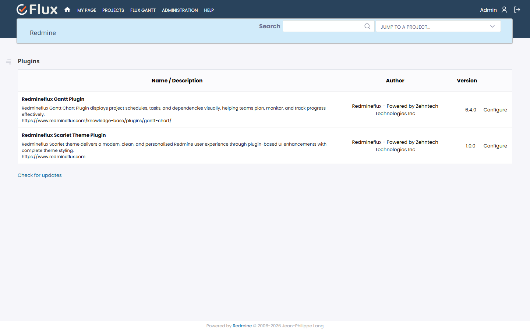Toggle the sidebar menu icon beside Plugins

tap(9, 62)
